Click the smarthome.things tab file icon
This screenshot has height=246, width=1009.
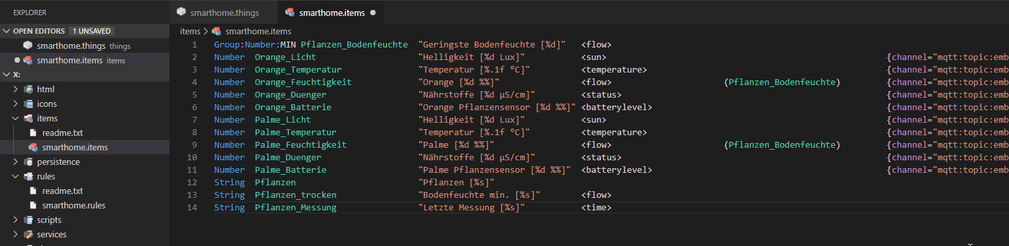click(181, 12)
